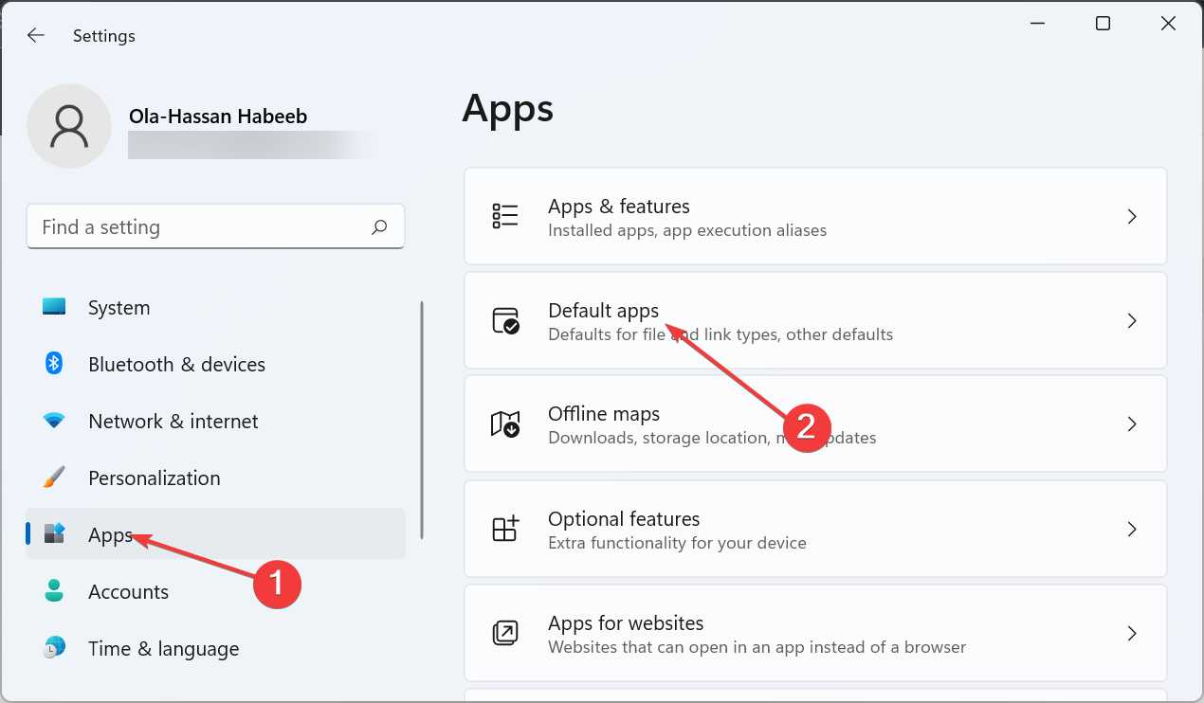Viewport: 1204px width, 703px height.
Task: Open the Offline maps title
Action: coord(604,414)
